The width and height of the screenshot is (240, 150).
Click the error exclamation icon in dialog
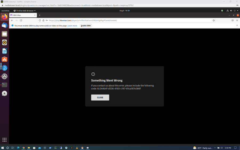pos(93,74)
